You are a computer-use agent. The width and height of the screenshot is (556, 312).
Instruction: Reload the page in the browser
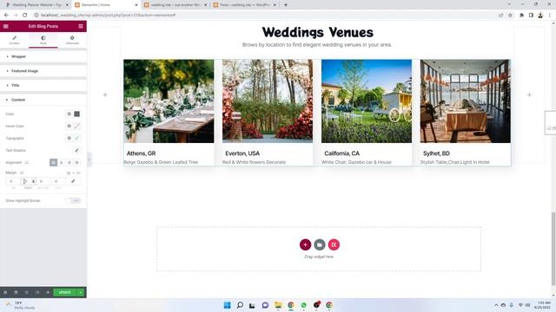[x=25, y=16]
